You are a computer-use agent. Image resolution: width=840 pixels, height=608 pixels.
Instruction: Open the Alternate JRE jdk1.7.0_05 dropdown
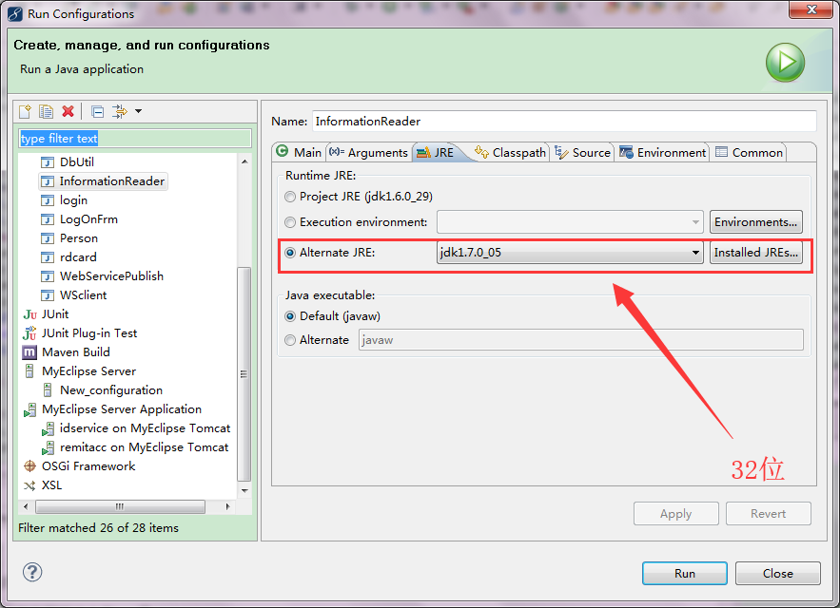570,253
